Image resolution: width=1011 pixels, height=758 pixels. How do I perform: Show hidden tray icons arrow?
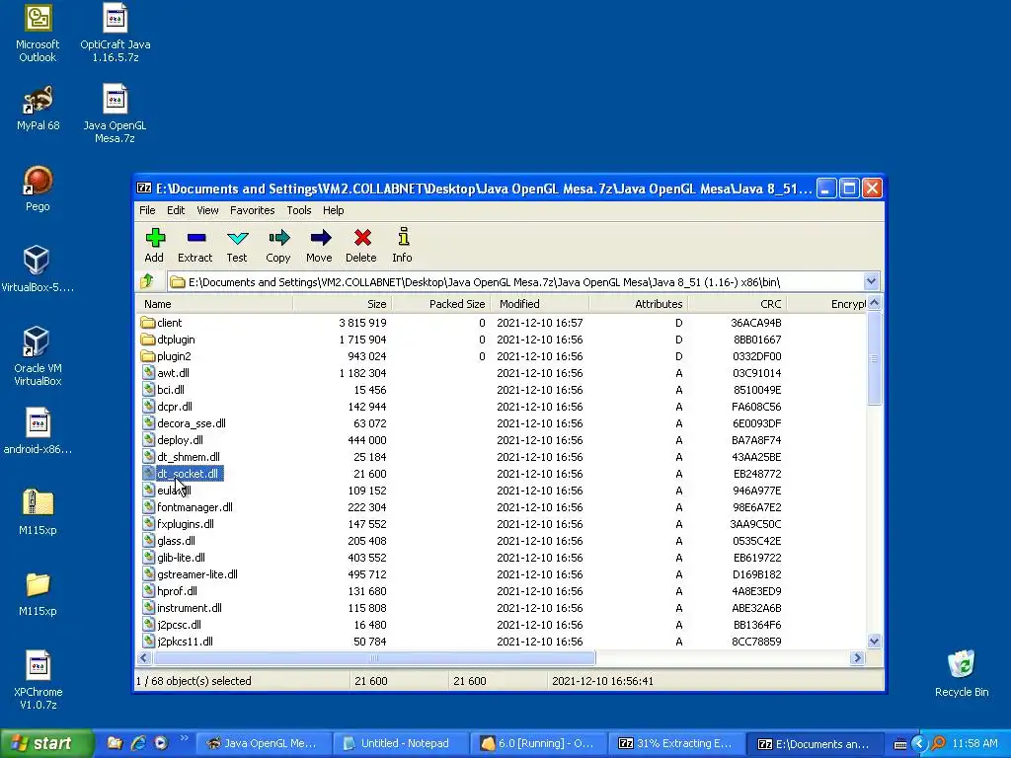919,744
